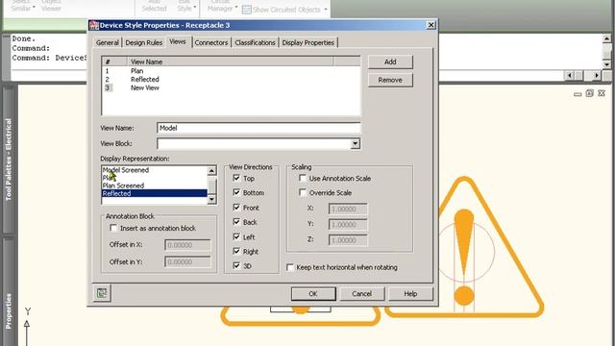The width and height of the screenshot is (615, 346).
Task: Click the Show Circuited Objects icon
Action: 247,10
